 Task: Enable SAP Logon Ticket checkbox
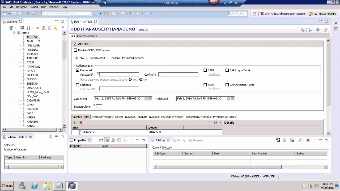[227, 70]
